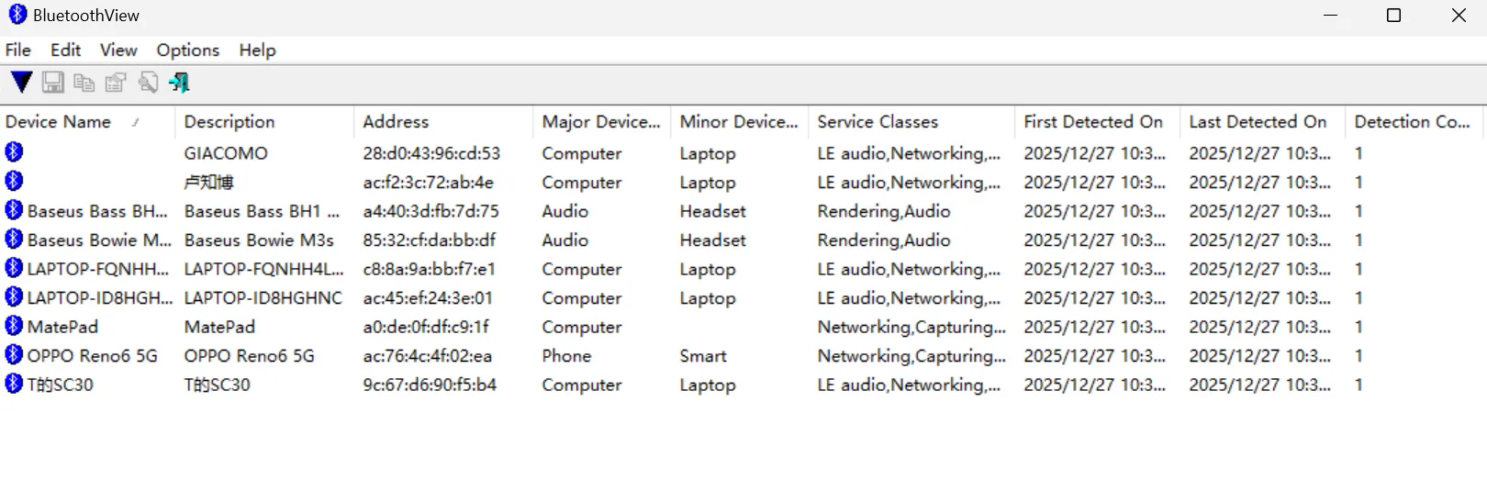Click the Properties toolbar icon
Viewport: 1487px width, 491px height.
pyautogui.click(x=116, y=83)
